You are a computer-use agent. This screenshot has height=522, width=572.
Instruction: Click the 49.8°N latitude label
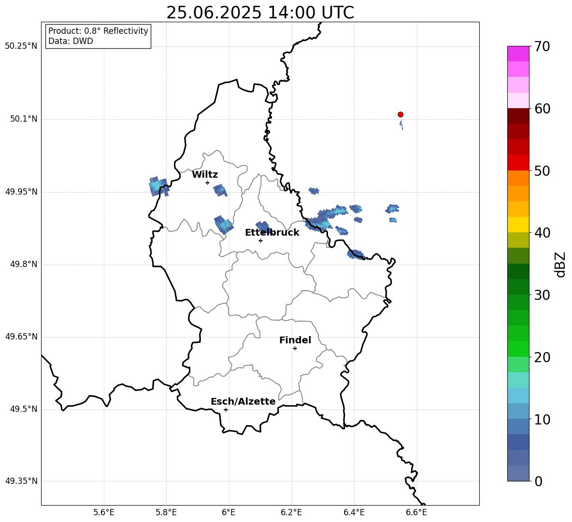(x=24, y=264)
